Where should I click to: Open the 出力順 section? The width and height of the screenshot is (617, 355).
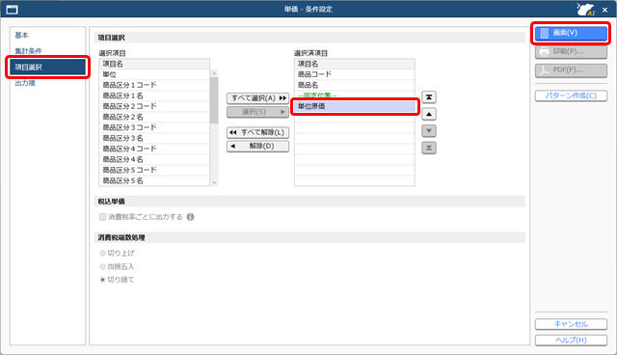click(25, 83)
